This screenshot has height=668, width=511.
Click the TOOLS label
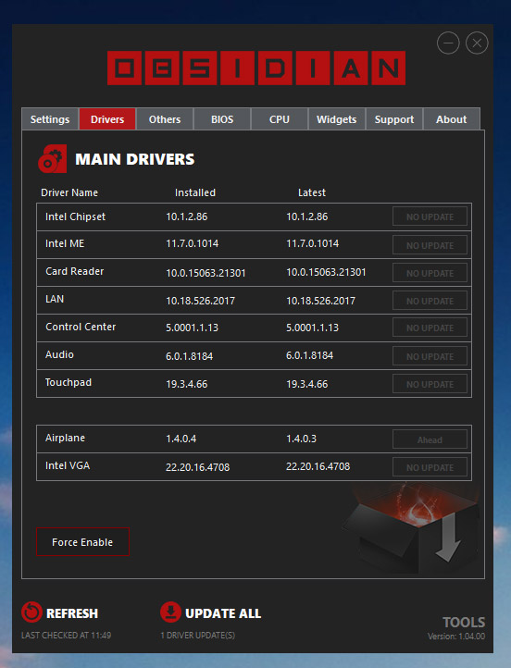point(464,623)
